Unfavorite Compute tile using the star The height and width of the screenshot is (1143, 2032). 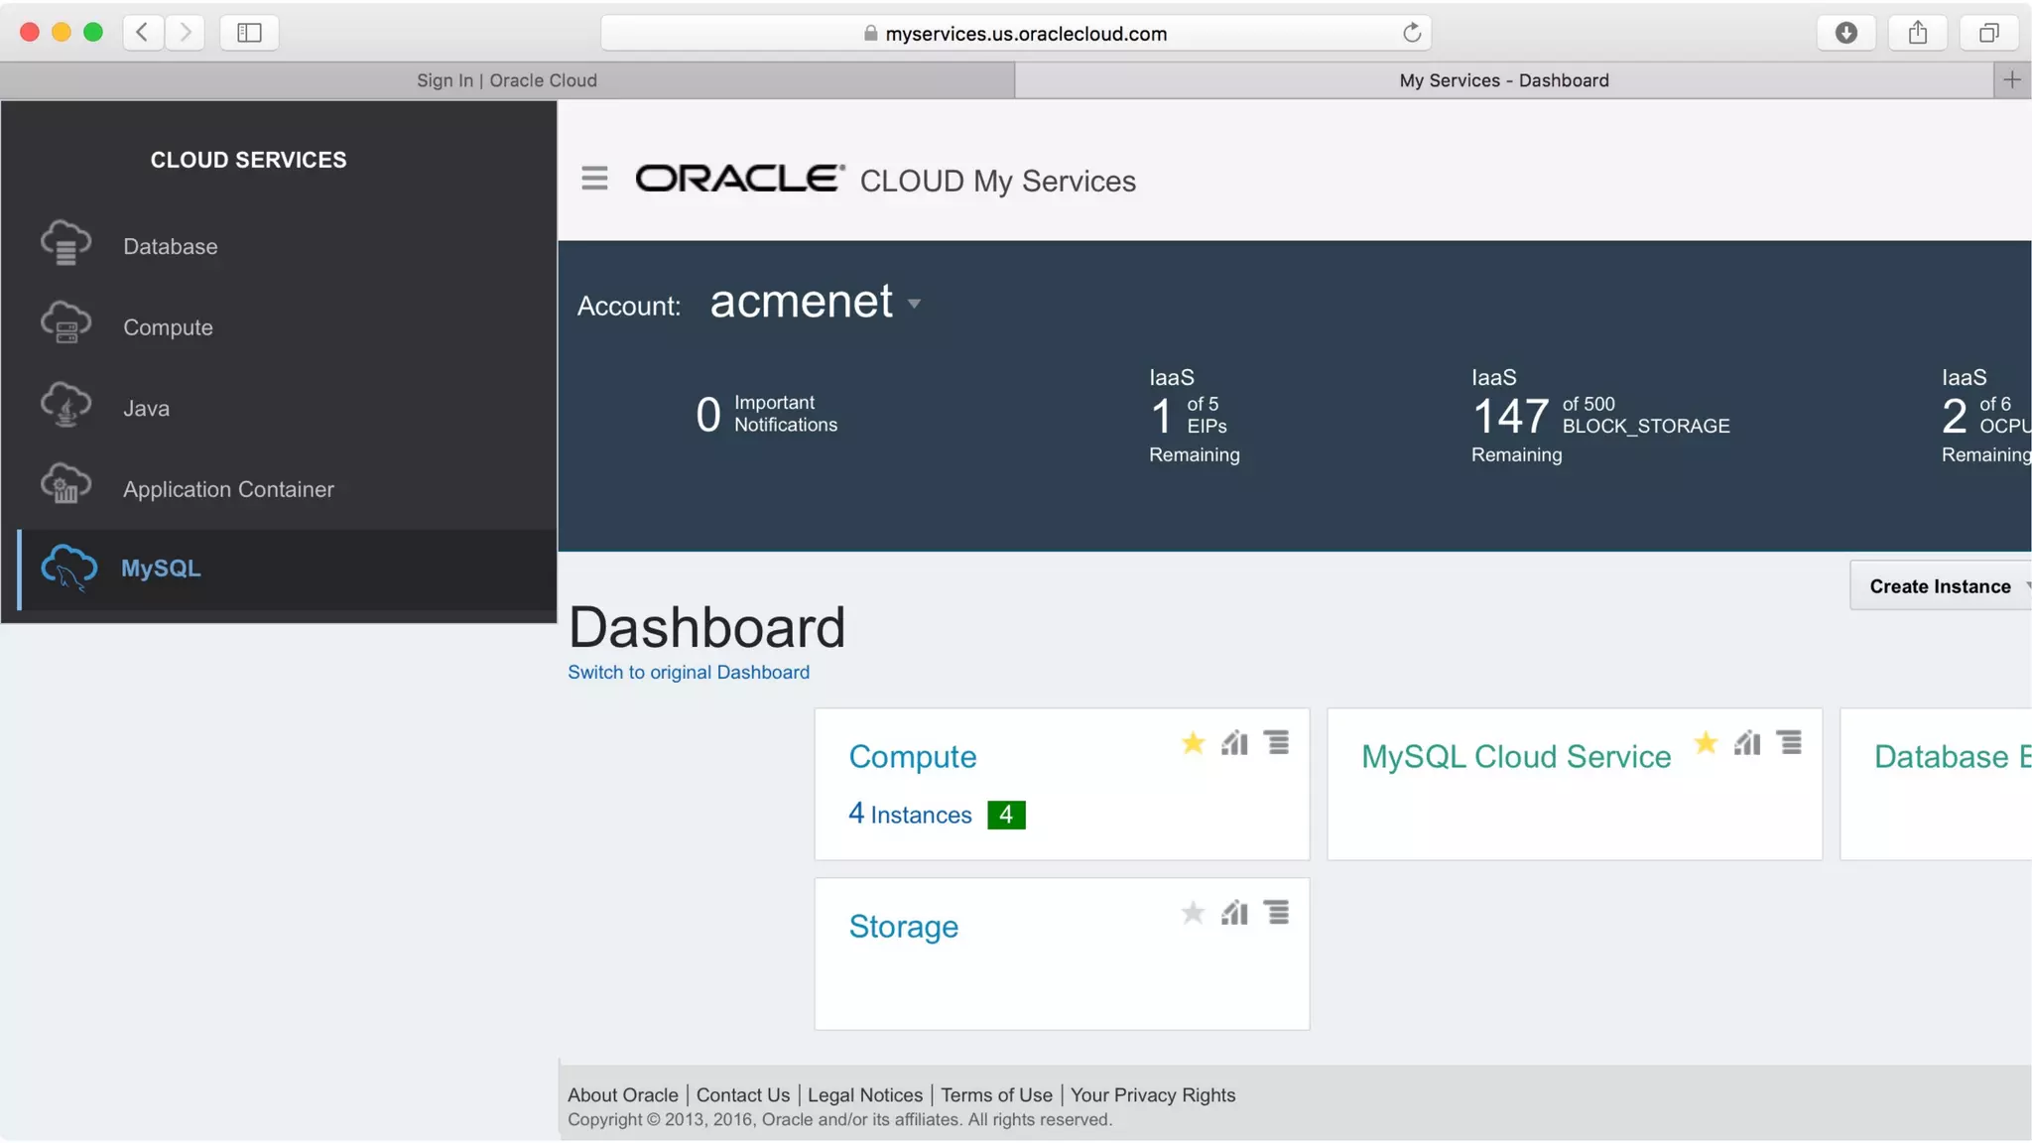1193,743
